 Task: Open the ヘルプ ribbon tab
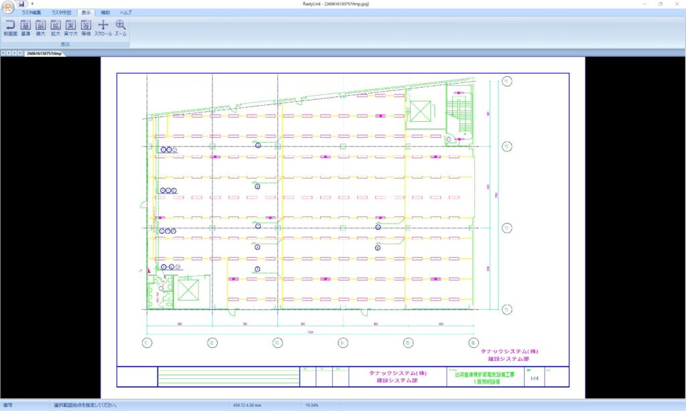point(125,13)
